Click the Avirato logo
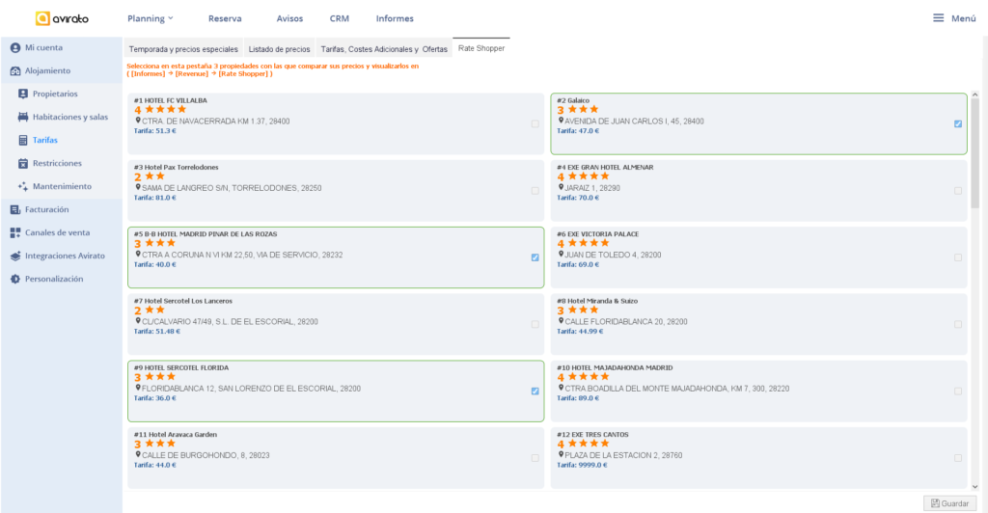Viewport: 988px width, 513px height. point(62,18)
